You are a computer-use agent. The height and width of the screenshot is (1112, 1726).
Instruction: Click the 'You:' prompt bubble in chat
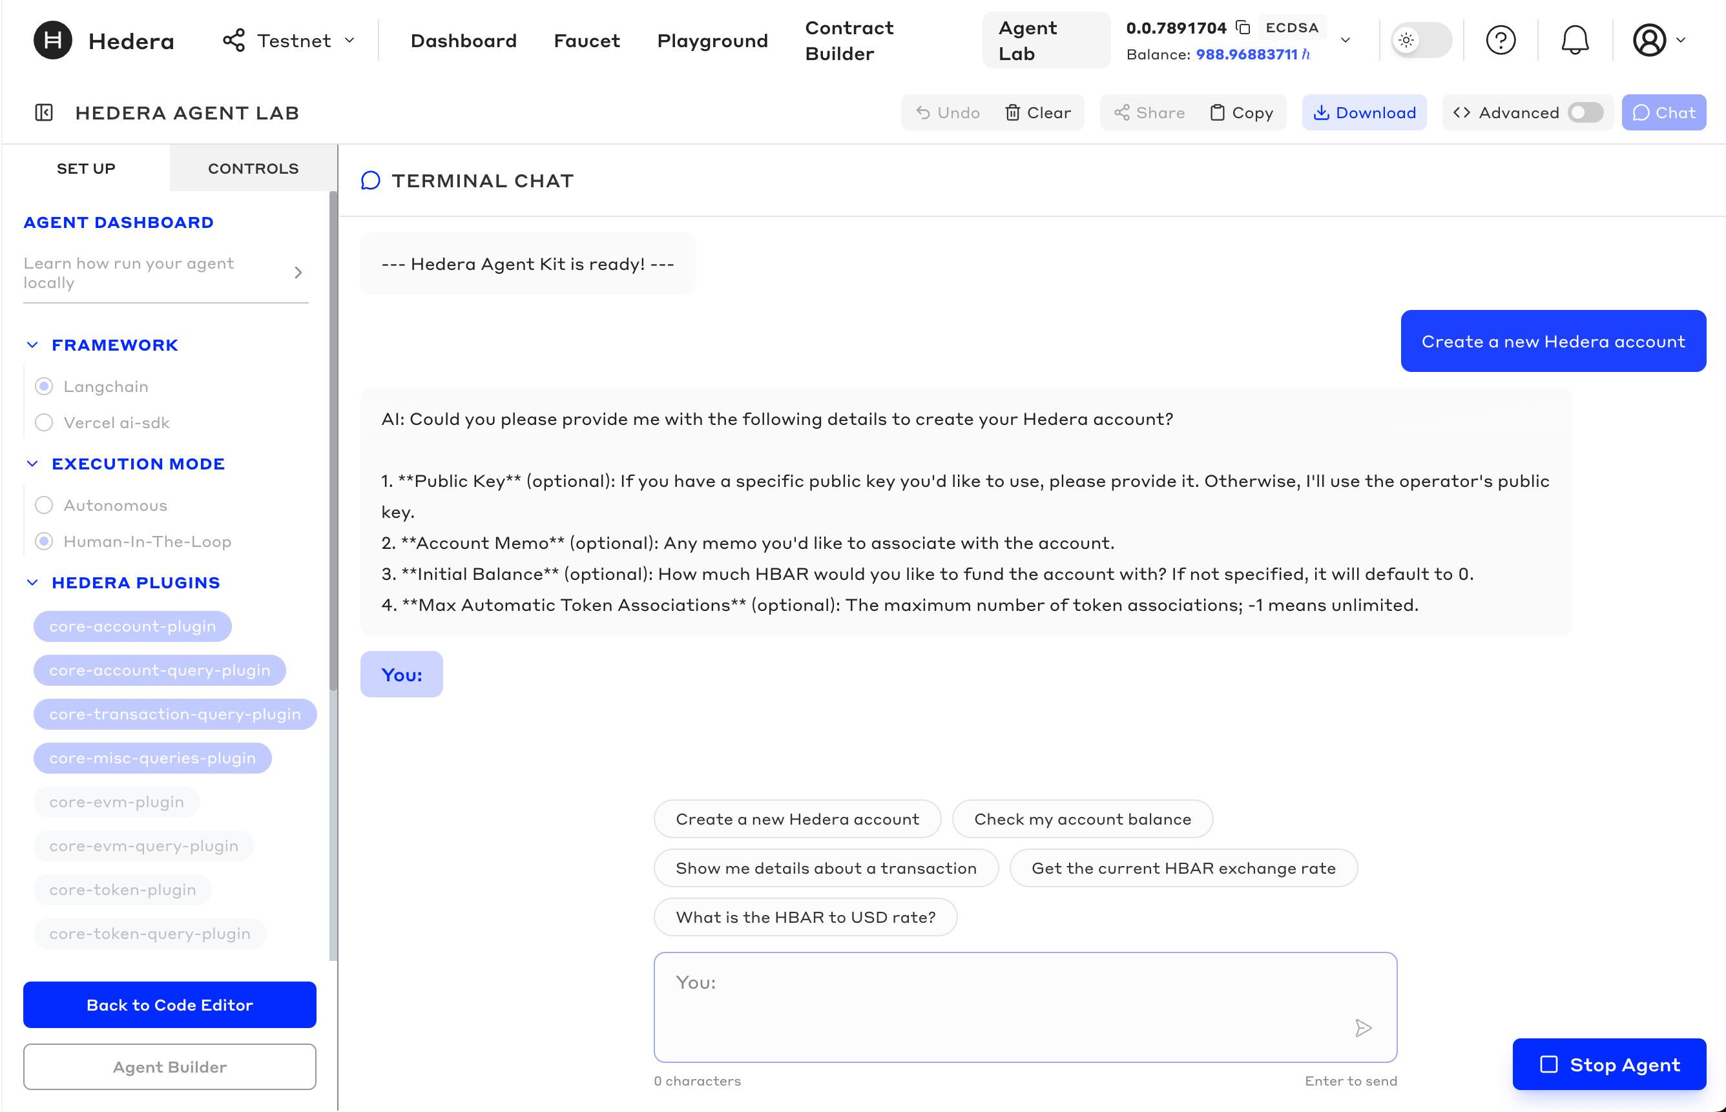point(402,675)
